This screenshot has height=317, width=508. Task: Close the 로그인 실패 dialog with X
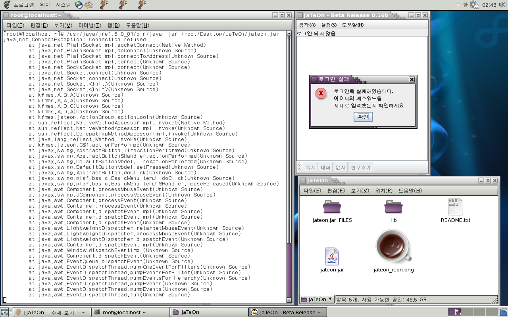coord(412,79)
